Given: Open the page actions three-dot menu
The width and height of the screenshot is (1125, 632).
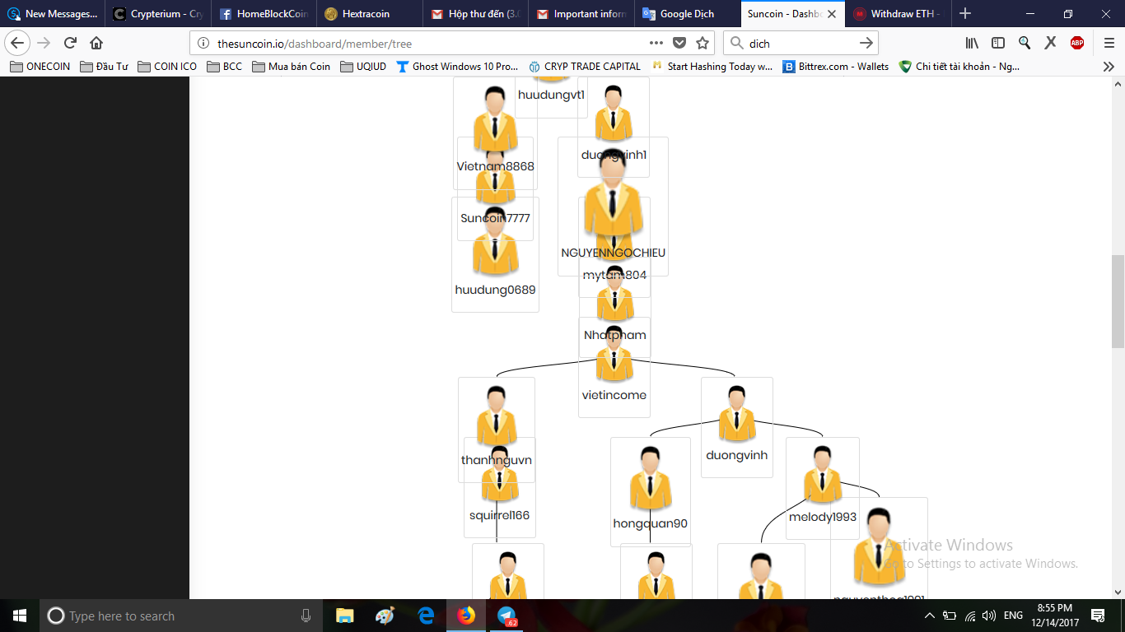Looking at the screenshot, I should [656, 43].
